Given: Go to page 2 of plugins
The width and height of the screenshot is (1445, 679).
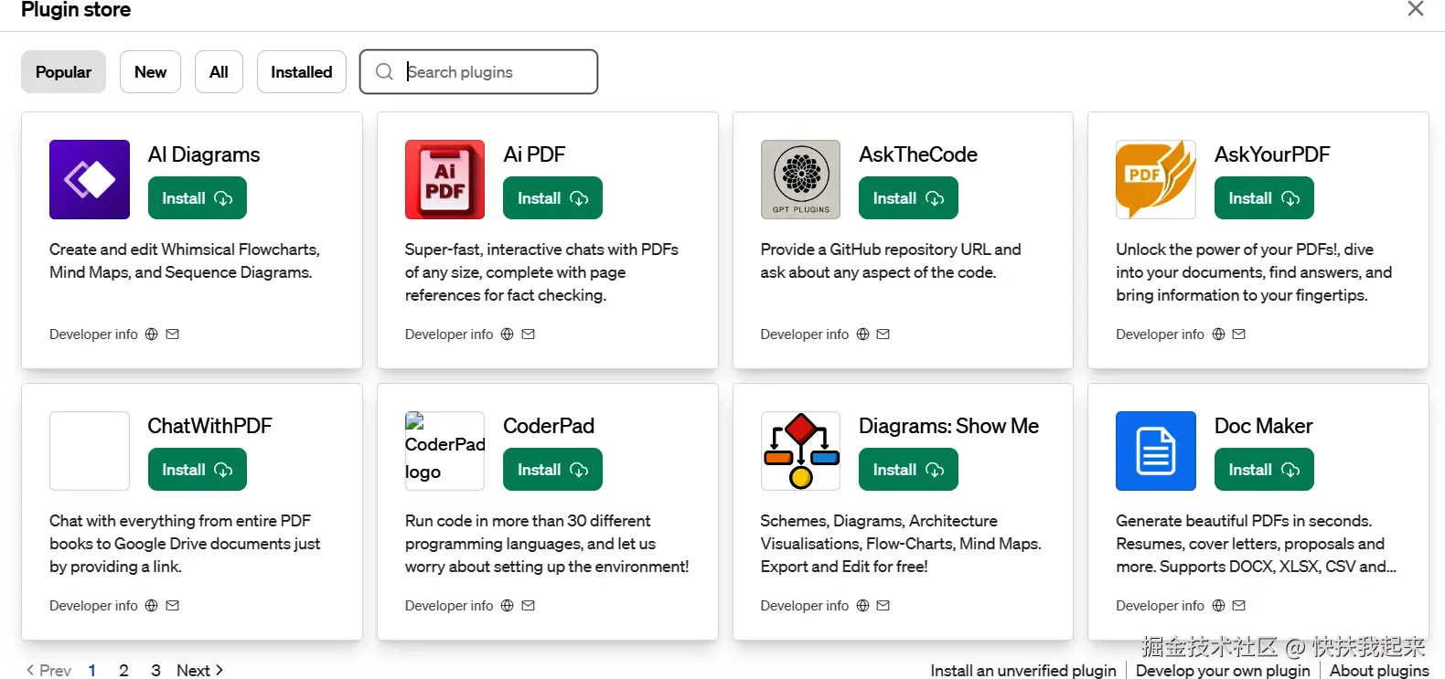Looking at the screenshot, I should pyautogui.click(x=123, y=671).
